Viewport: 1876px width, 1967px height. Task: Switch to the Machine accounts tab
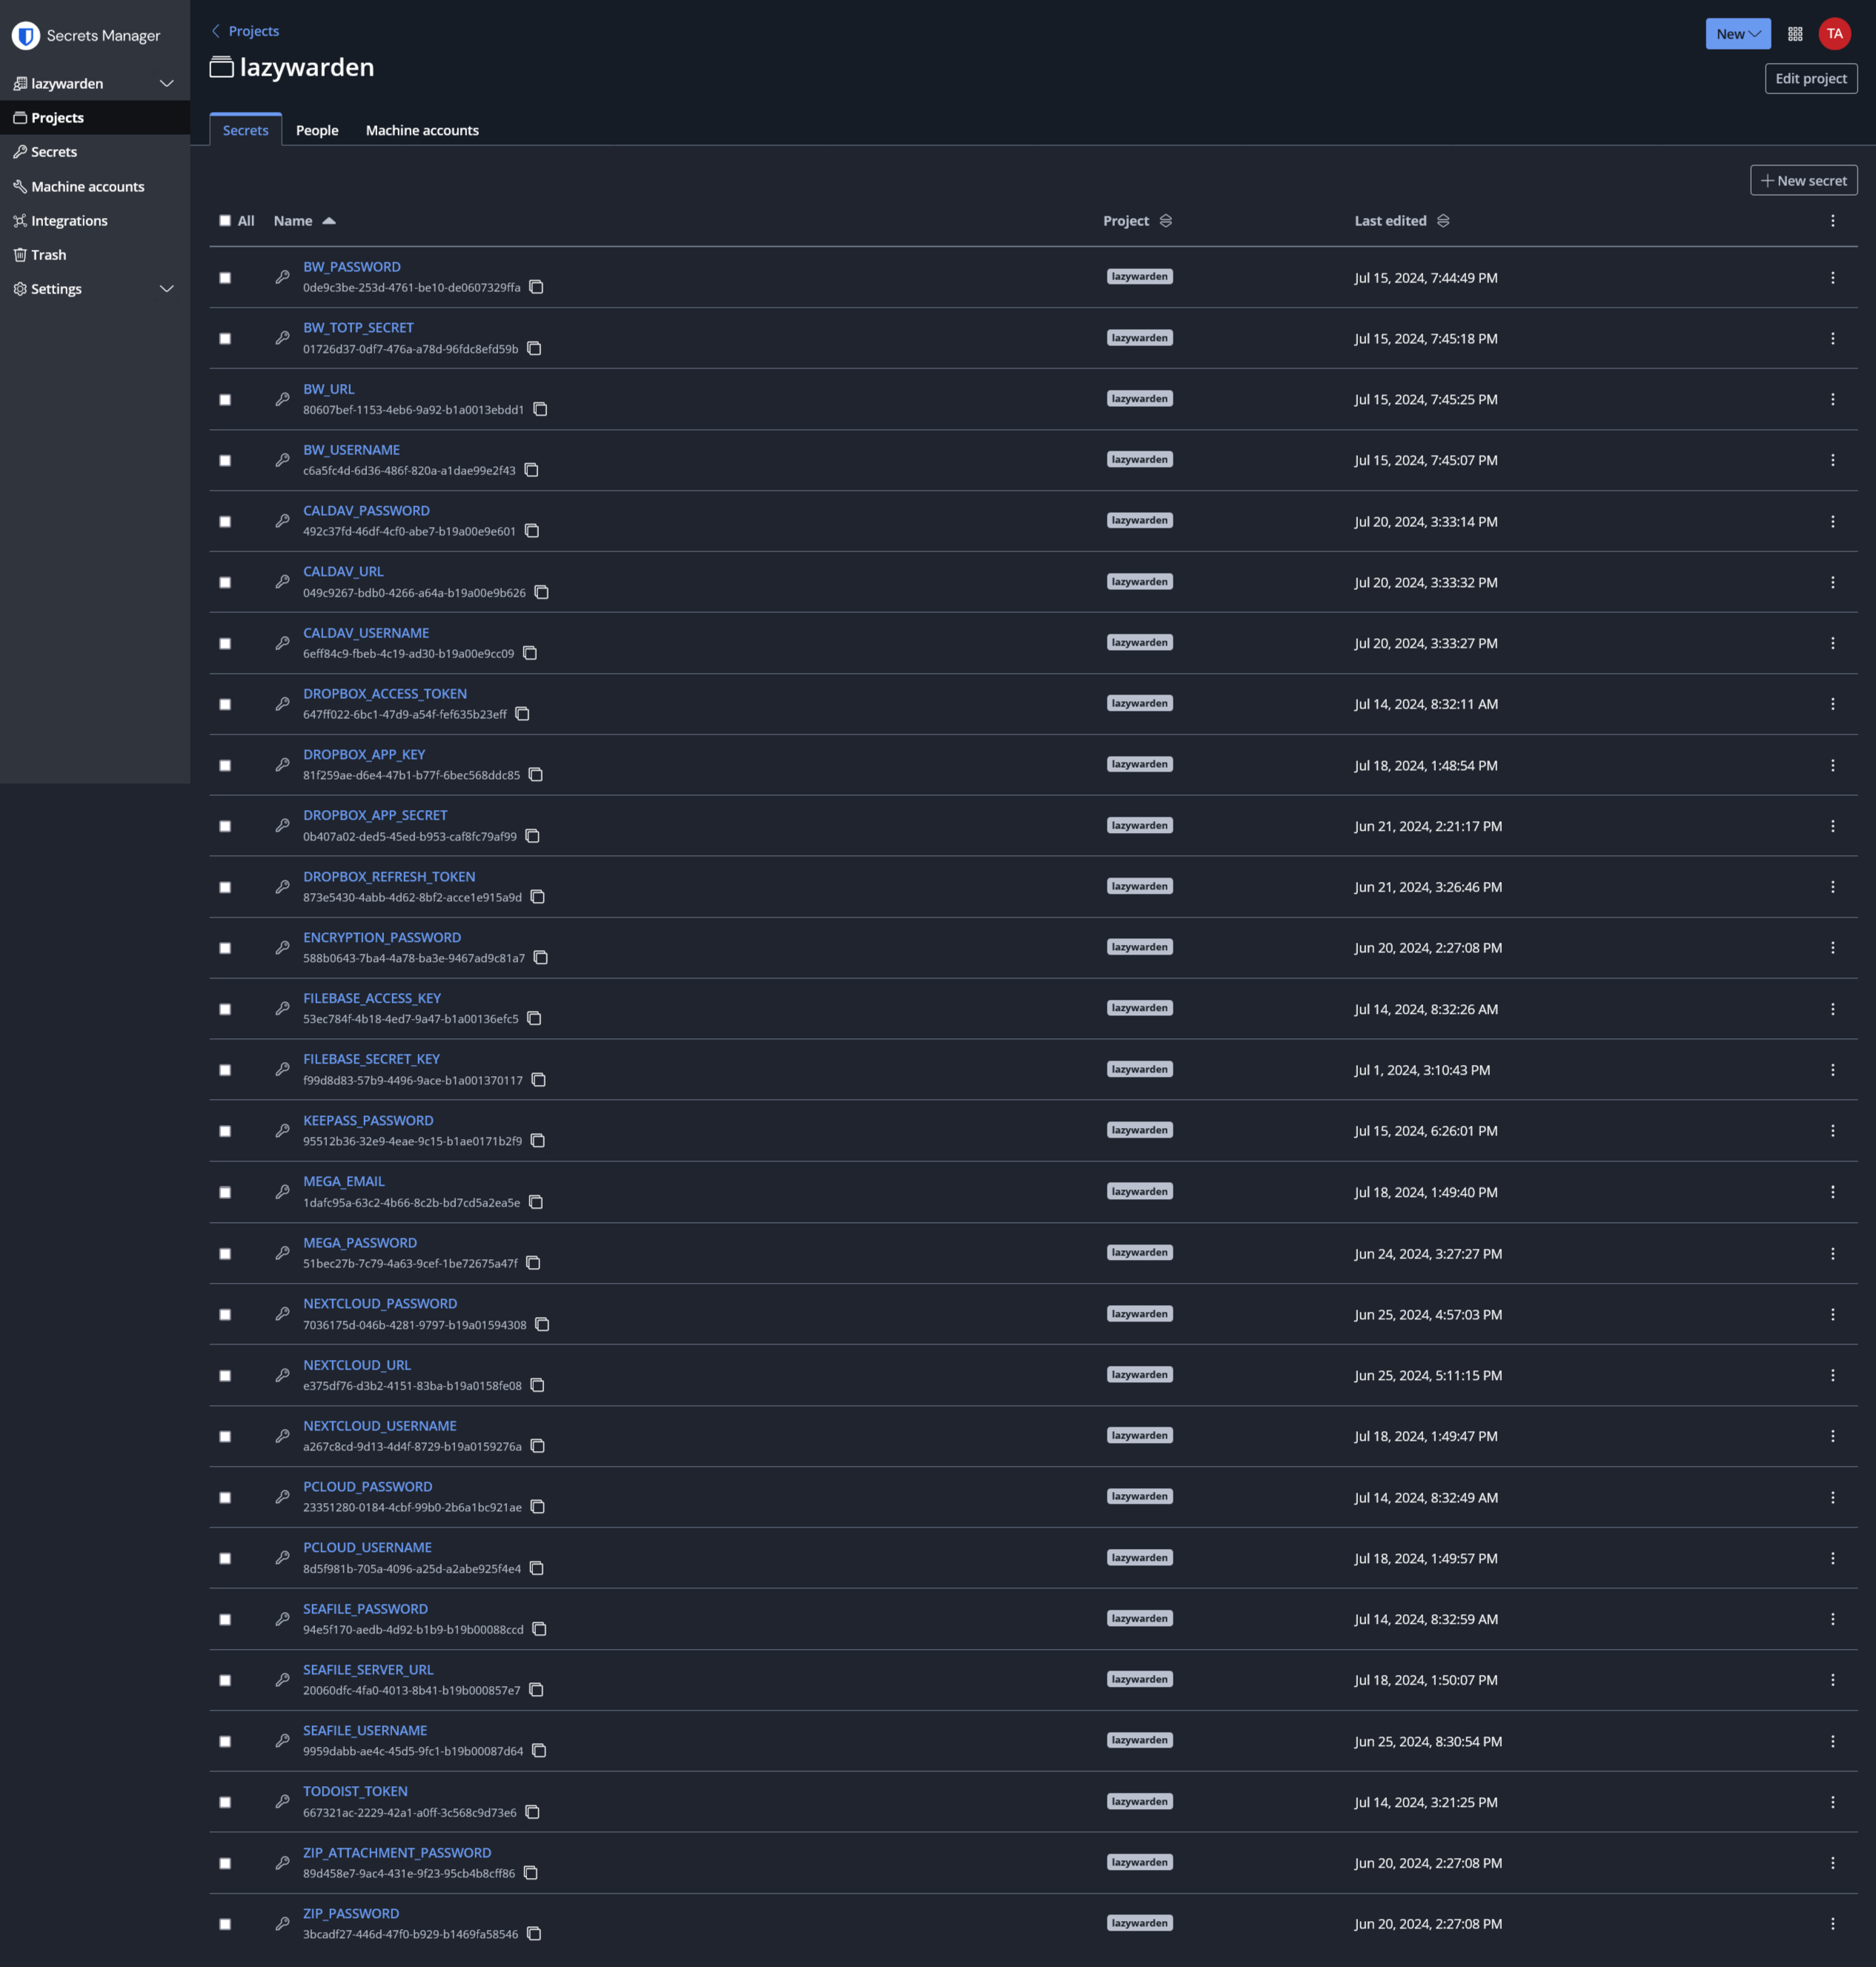tap(422, 130)
